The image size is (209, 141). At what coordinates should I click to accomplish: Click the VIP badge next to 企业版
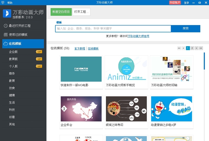coord(39,52)
